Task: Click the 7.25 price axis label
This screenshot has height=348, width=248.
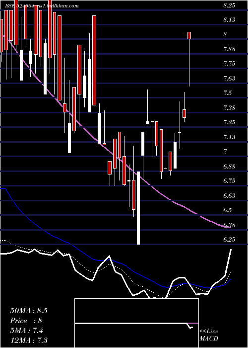Action: pyautogui.click(x=229, y=122)
